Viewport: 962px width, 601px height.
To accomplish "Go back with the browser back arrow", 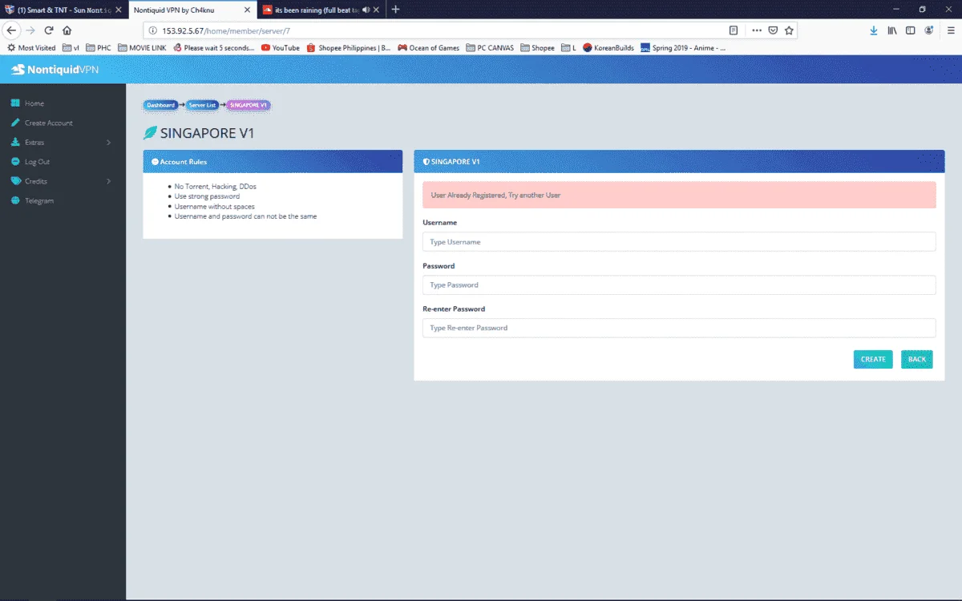I will coord(11,30).
